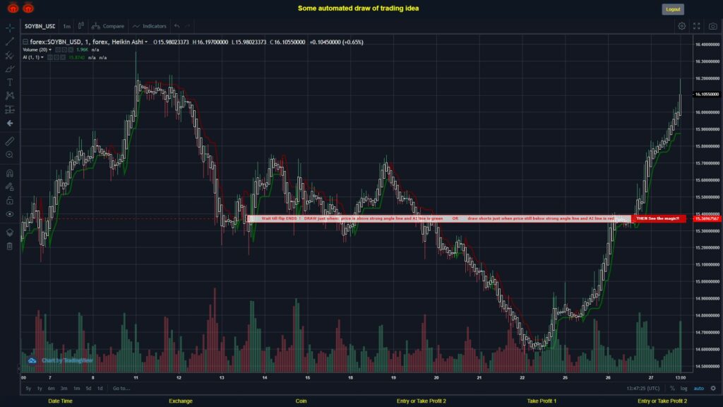Toggle magnet mode in sidebar
Viewport: 723px width, 407px height.
(10, 173)
